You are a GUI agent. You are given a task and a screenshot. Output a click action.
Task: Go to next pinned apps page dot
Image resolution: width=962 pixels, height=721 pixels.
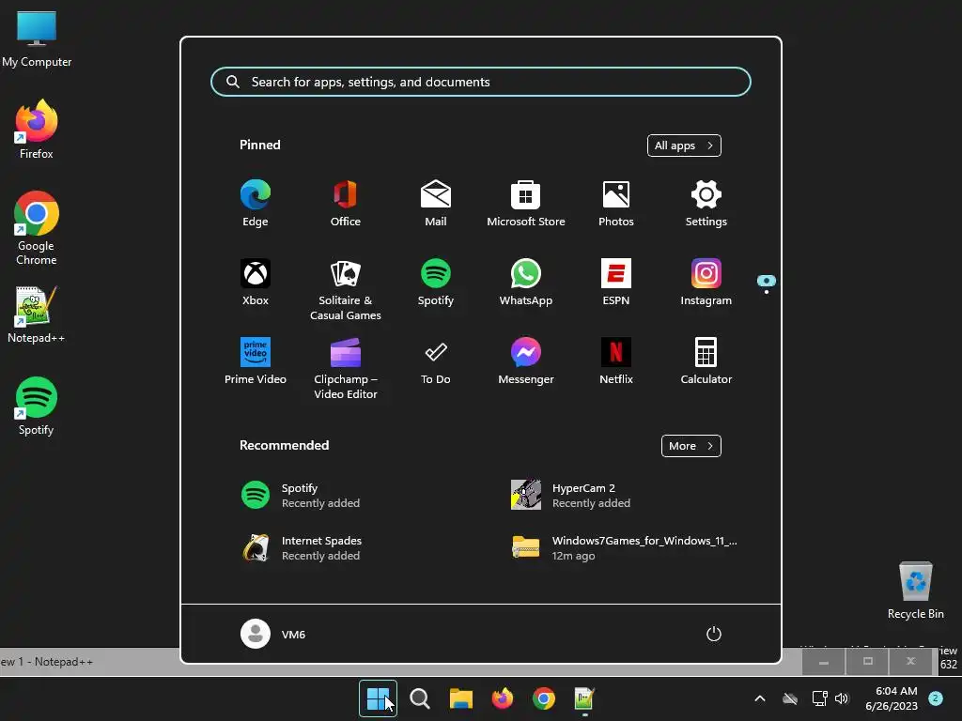(x=767, y=292)
